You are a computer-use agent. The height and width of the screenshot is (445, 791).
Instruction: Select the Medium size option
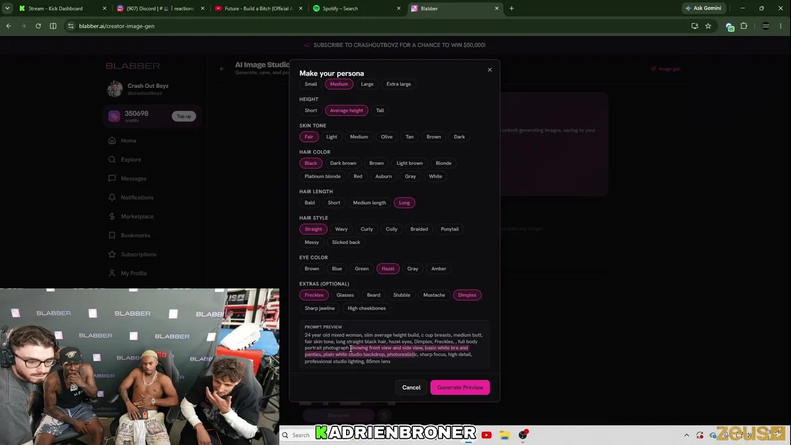pyautogui.click(x=339, y=84)
